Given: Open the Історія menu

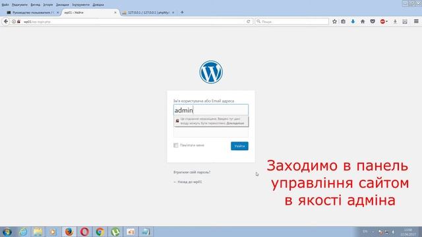Looking at the screenshot, I should coord(48,5).
